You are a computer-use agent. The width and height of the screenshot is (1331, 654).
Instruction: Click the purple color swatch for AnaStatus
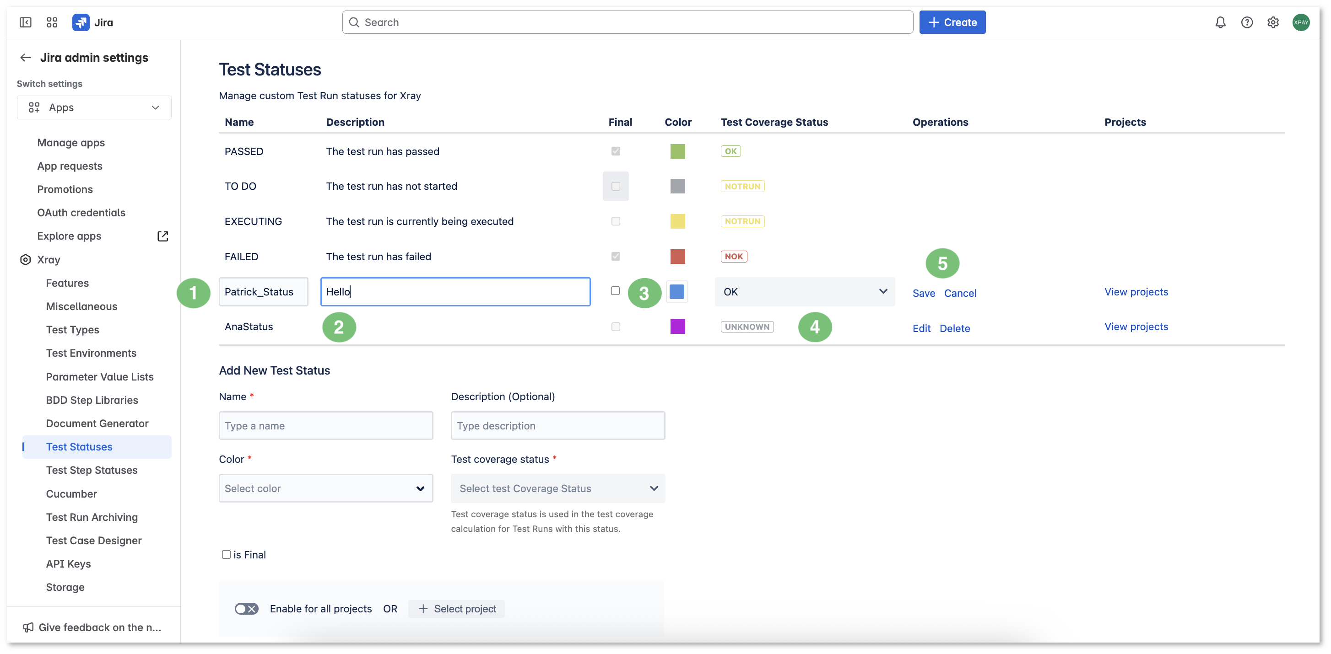coord(677,327)
